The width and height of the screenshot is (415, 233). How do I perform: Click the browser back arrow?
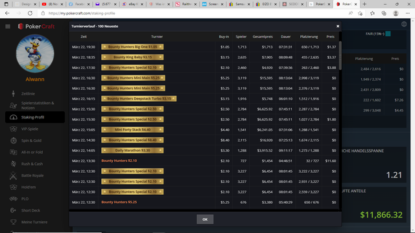coord(7,13)
